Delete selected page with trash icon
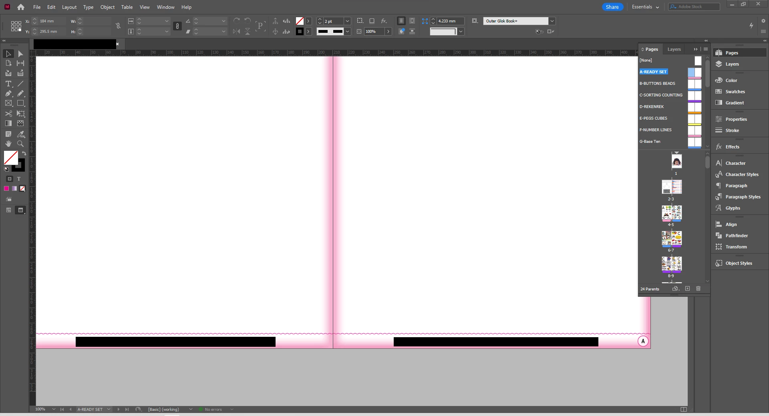The image size is (769, 416). pos(699,288)
